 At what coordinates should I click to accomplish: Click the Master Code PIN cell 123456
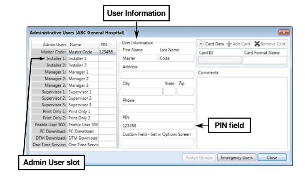107,52
